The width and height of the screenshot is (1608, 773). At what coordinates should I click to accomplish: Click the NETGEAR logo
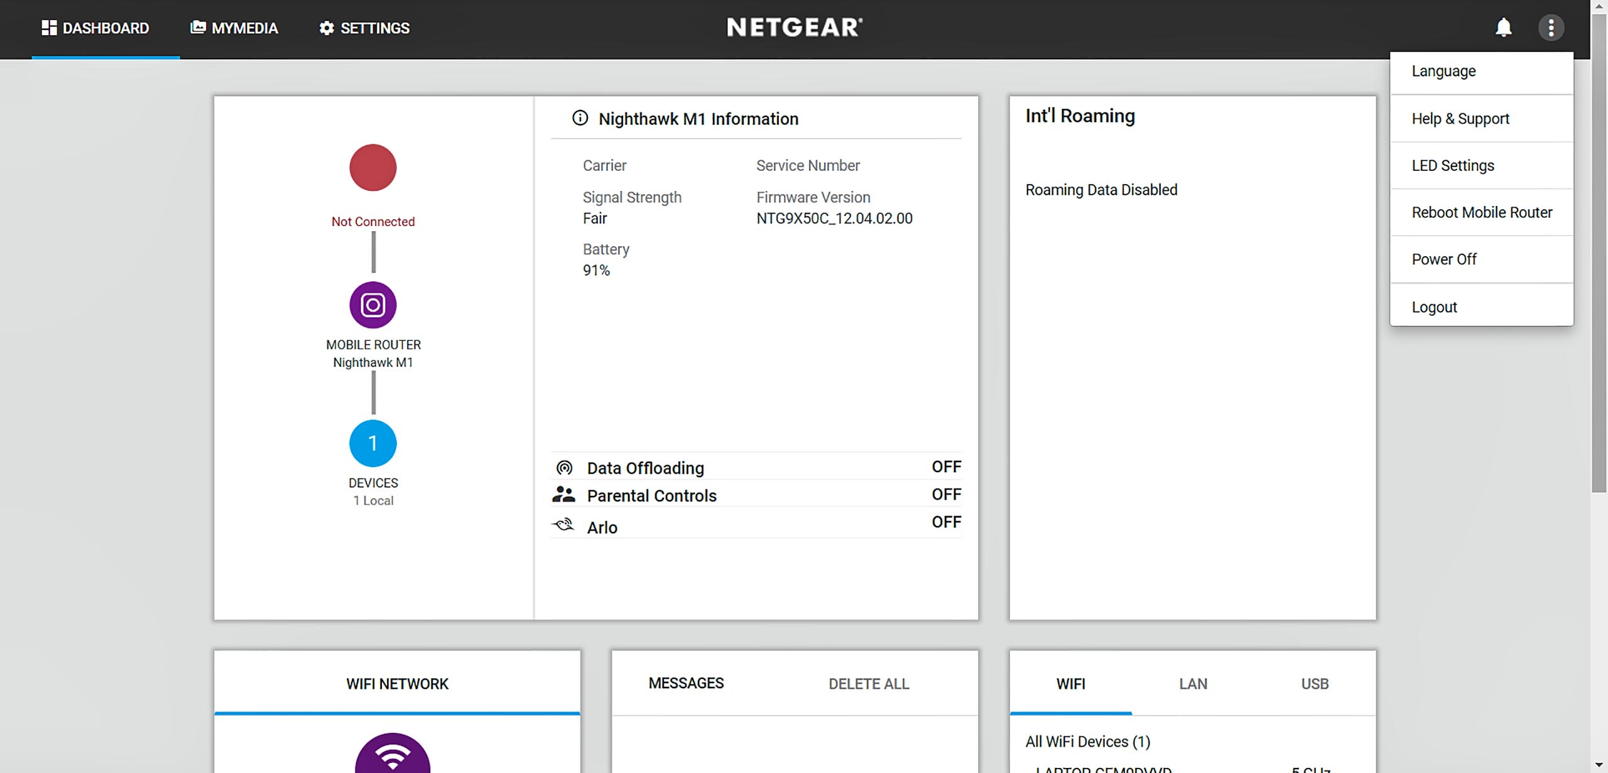tap(795, 27)
